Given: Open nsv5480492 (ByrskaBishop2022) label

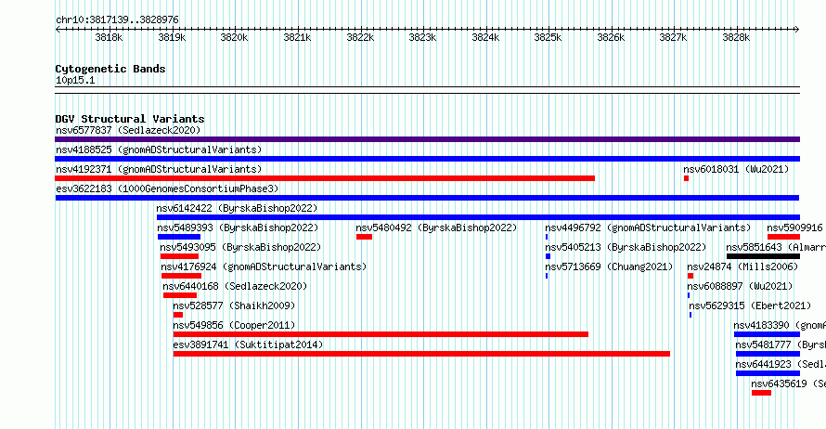Looking at the screenshot, I should point(436,227).
